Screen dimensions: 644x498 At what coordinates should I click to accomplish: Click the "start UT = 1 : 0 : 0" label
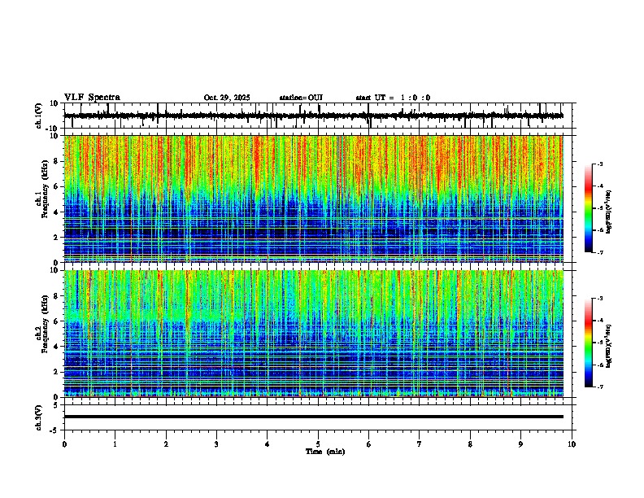click(x=393, y=98)
